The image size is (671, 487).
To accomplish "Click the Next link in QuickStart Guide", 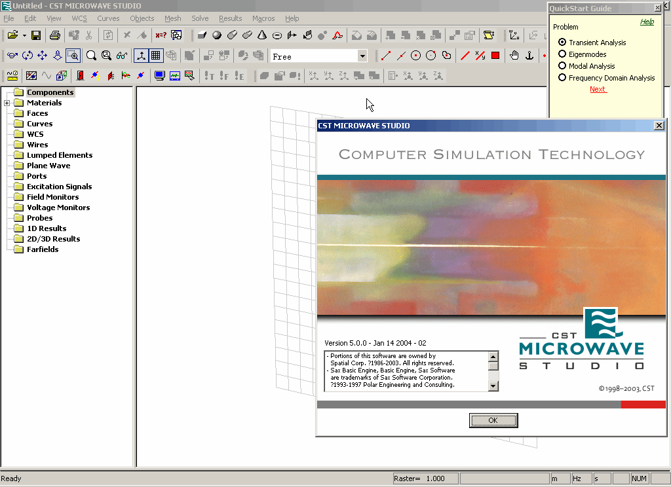I will [598, 89].
